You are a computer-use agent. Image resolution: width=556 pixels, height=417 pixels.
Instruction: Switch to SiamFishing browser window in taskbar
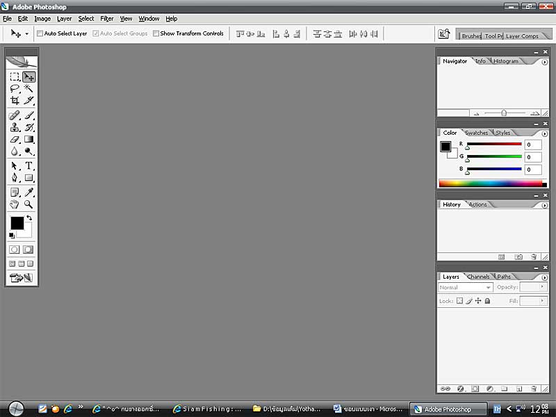[207, 409]
